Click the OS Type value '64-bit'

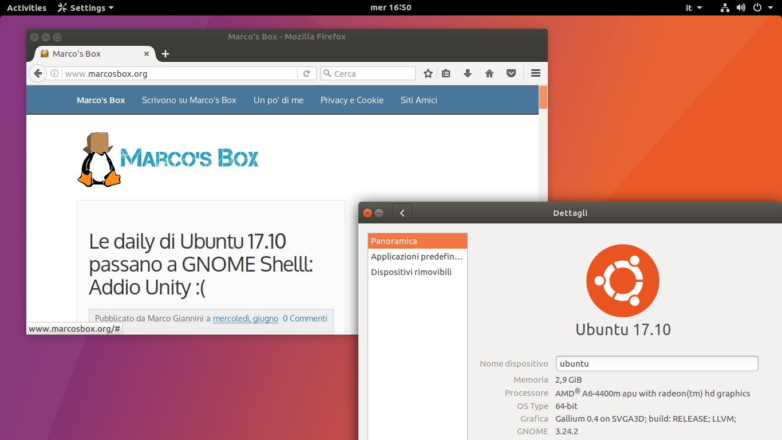(x=566, y=406)
